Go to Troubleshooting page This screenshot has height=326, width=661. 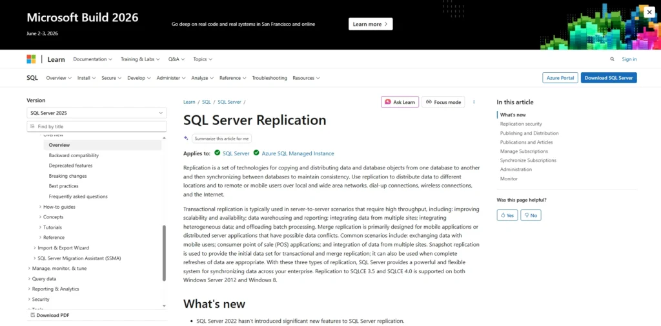269,78
